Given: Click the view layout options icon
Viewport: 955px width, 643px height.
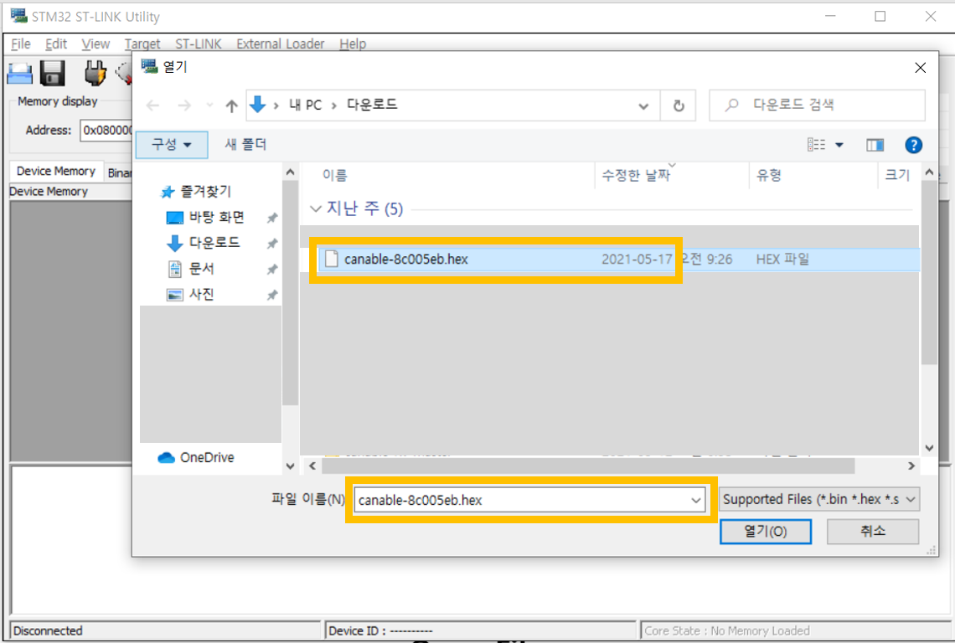Looking at the screenshot, I should pos(816,145).
